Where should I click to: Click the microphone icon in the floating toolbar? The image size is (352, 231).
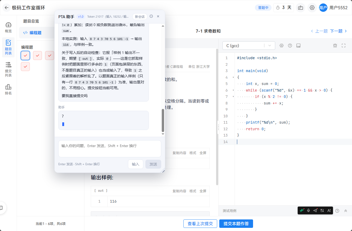(308, 210)
